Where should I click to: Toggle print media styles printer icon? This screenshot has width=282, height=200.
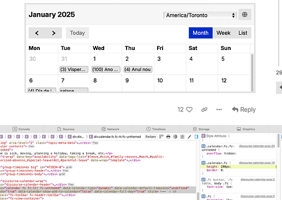coord(168,136)
